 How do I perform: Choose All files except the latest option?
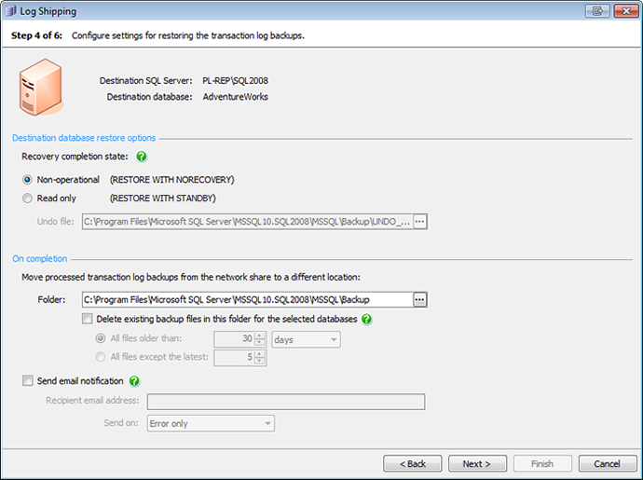point(102,357)
